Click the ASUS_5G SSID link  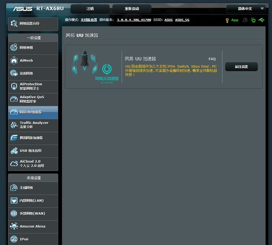[182, 20]
